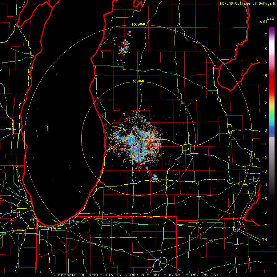
Task: Pick the purple top of the color bar
Action: pyautogui.click(x=272, y=30)
